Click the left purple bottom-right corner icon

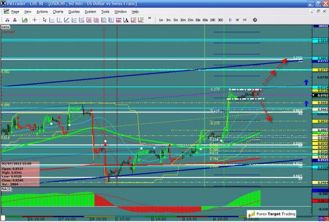point(321,219)
